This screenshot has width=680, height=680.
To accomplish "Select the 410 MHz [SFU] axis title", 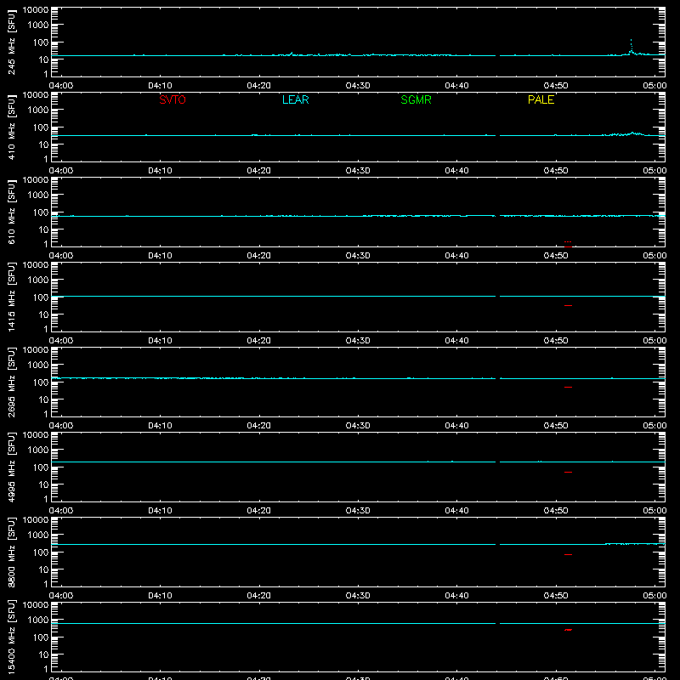I will [x=11, y=127].
